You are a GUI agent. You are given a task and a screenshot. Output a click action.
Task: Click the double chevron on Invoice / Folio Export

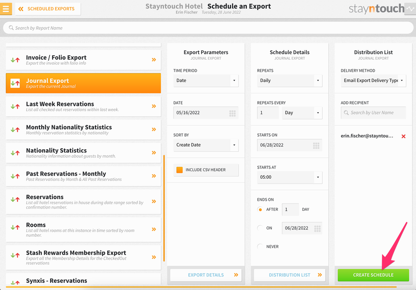point(154,60)
